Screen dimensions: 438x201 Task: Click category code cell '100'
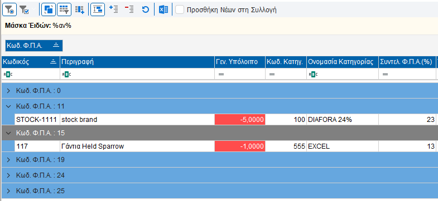pos(286,120)
